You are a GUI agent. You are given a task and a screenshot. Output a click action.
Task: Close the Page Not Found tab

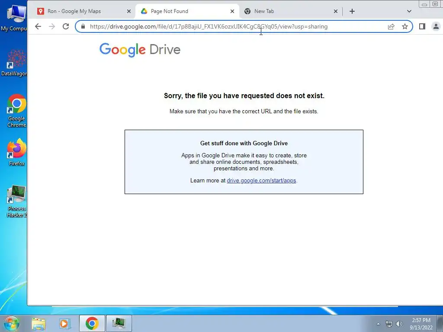(x=232, y=11)
